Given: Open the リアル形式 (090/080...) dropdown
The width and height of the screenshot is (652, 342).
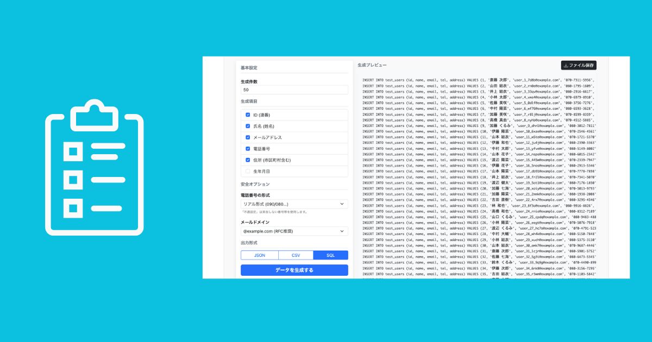Looking at the screenshot, I should (294, 204).
